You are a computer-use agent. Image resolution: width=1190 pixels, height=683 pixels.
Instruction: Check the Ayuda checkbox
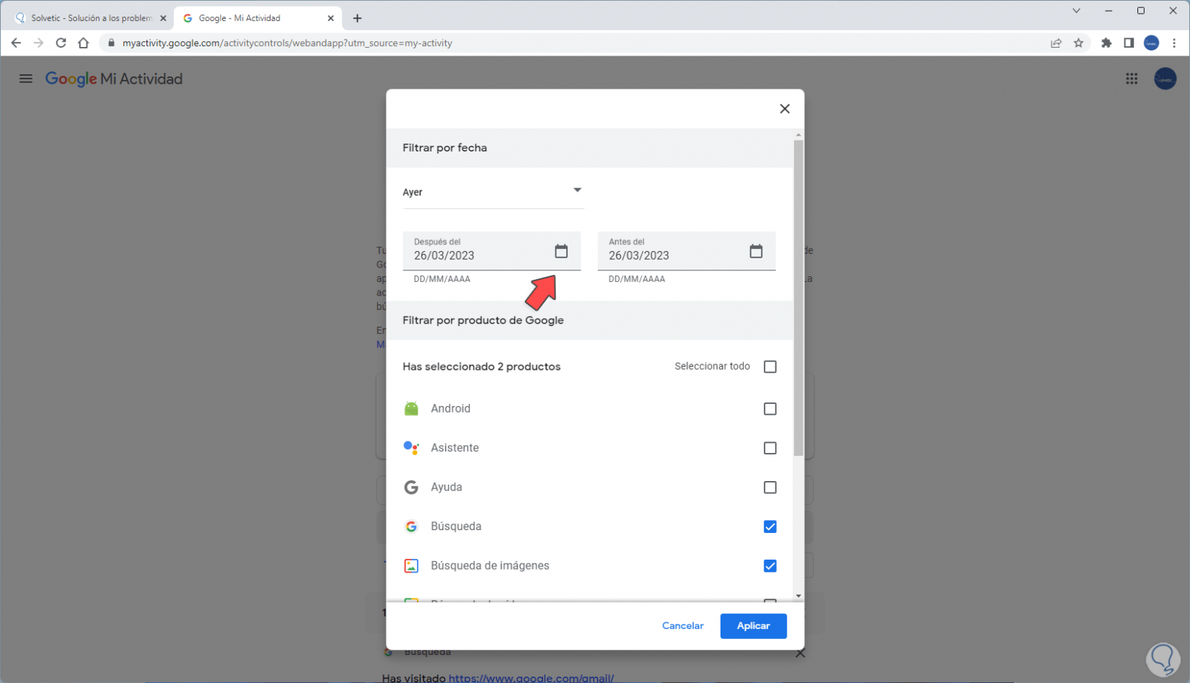coord(770,488)
